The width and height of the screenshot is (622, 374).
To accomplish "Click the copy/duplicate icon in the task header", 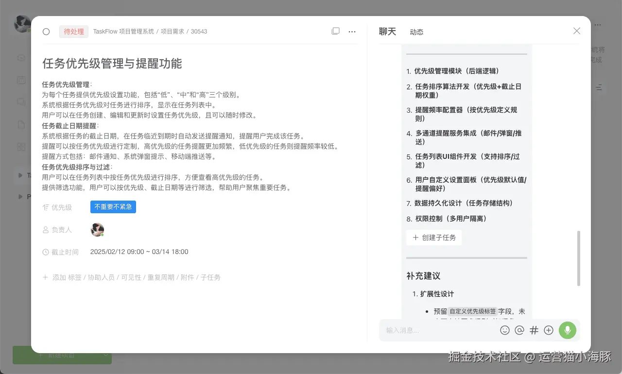I will coord(335,31).
